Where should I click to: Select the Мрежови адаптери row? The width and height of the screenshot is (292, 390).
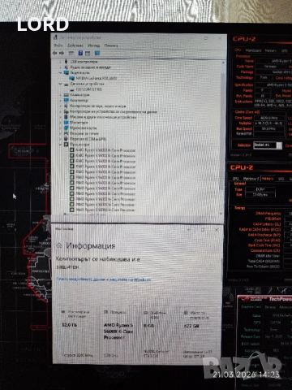[x=84, y=128]
